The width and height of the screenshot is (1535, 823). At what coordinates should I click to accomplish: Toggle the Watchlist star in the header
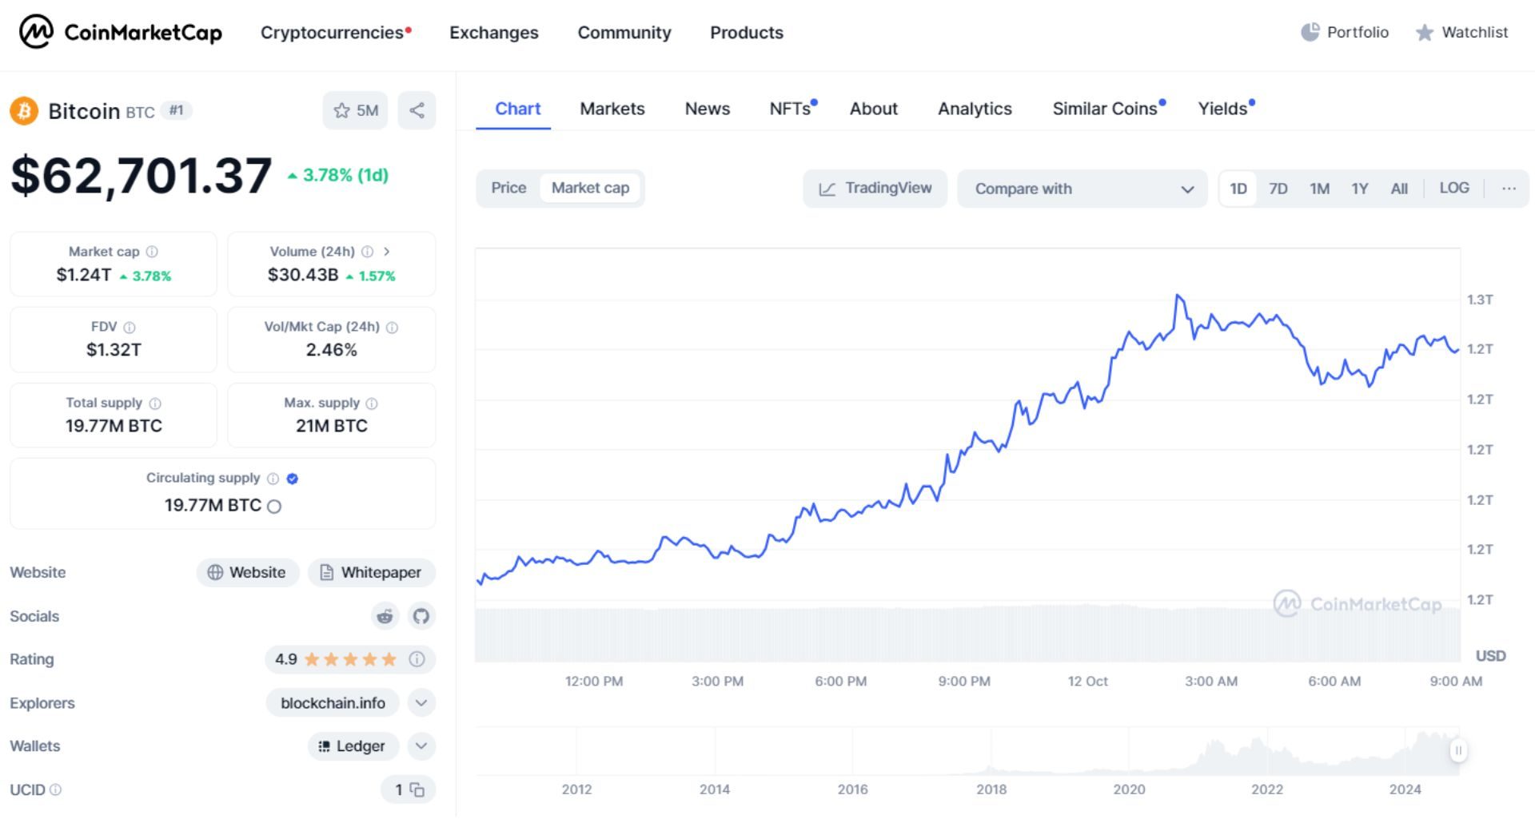(x=1424, y=33)
